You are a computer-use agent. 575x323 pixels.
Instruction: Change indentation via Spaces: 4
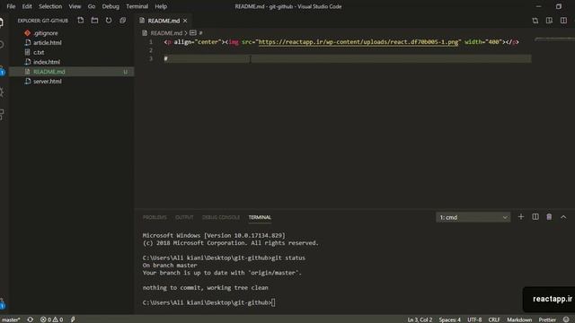click(449, 319)
